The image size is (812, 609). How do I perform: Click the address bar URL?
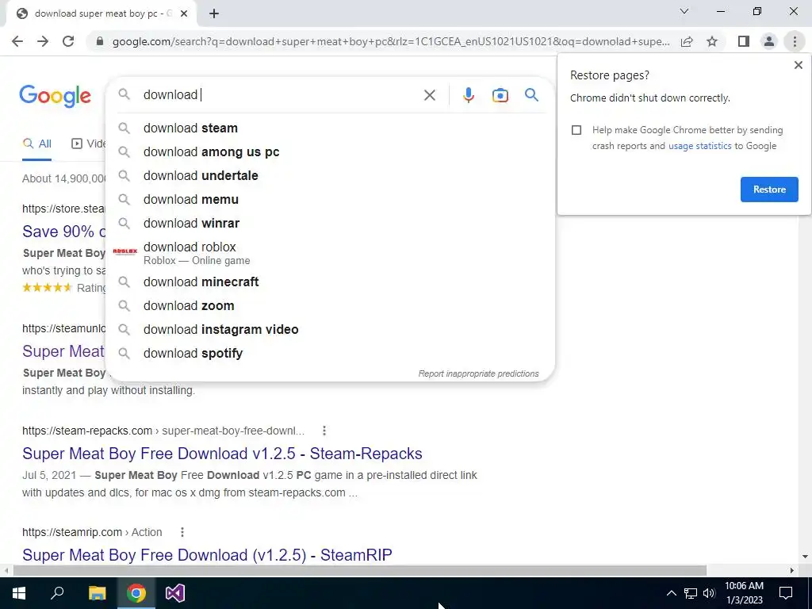pyautogui.click(x=390, y=41)
